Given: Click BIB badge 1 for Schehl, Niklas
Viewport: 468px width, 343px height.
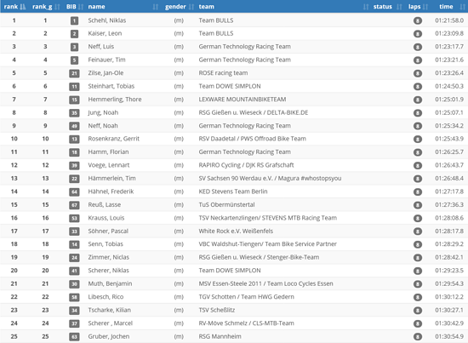Looking at the screenshot, I should (74, 20).
